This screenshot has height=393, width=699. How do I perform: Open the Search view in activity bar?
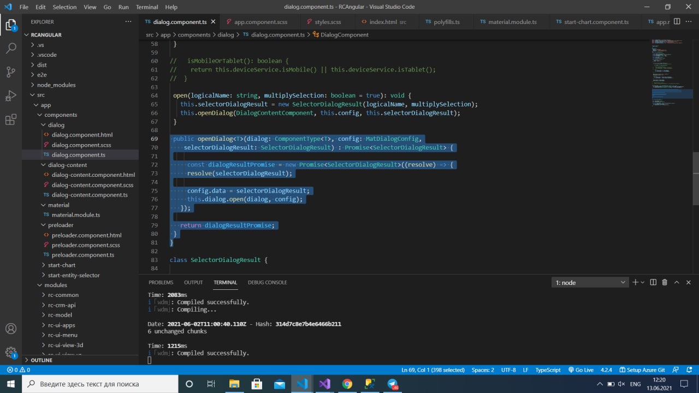click(11, 49)
